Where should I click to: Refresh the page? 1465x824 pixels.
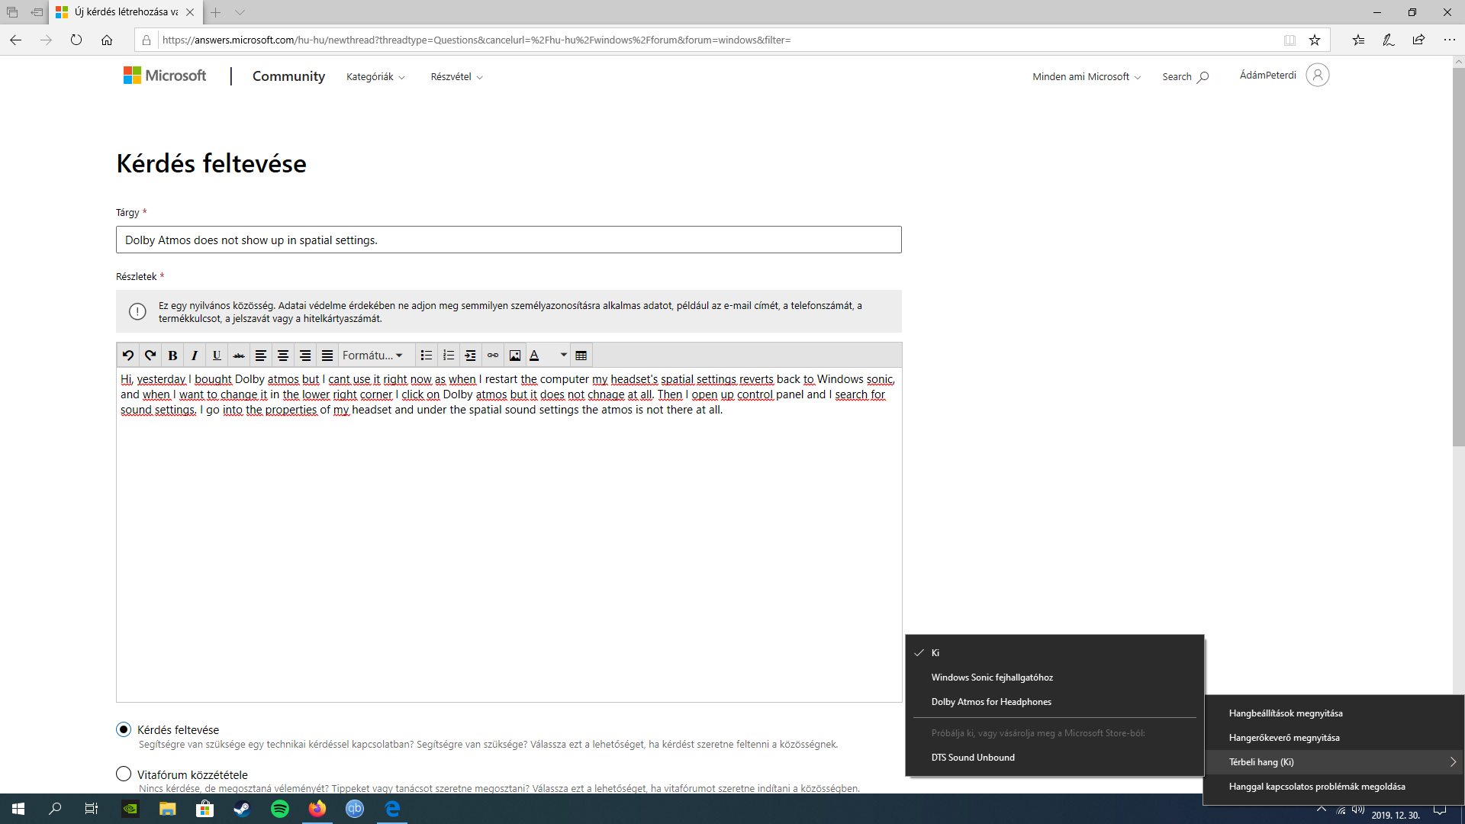[x=76, y=40]
